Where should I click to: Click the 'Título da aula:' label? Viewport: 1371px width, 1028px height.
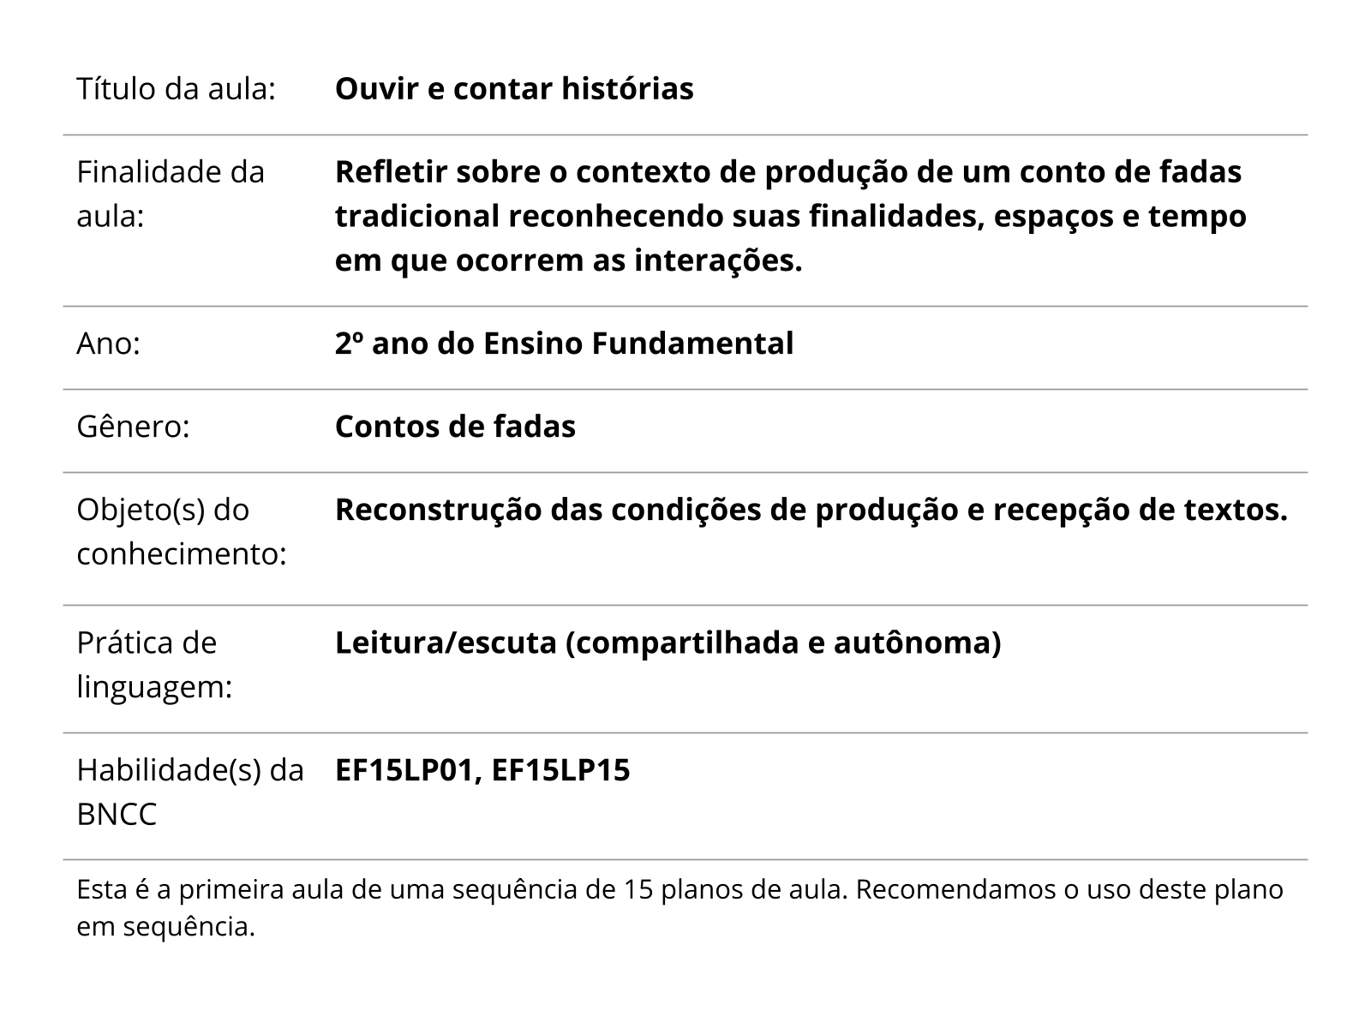tap(176, 89)
